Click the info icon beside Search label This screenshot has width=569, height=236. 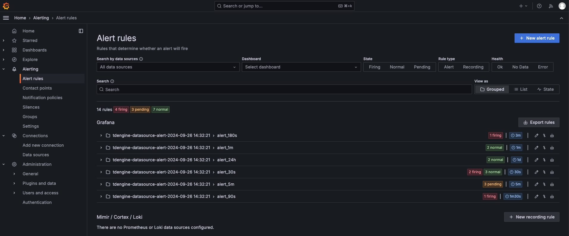[x=112, y=81]
